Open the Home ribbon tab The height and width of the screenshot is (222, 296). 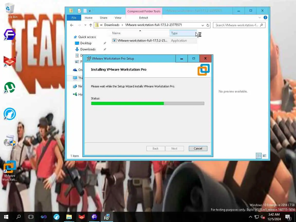(89, 17)
